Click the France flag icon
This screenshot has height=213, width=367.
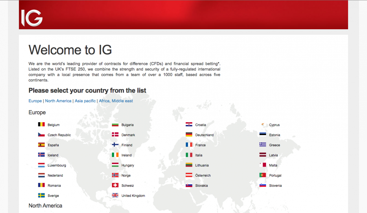(189, 145)
